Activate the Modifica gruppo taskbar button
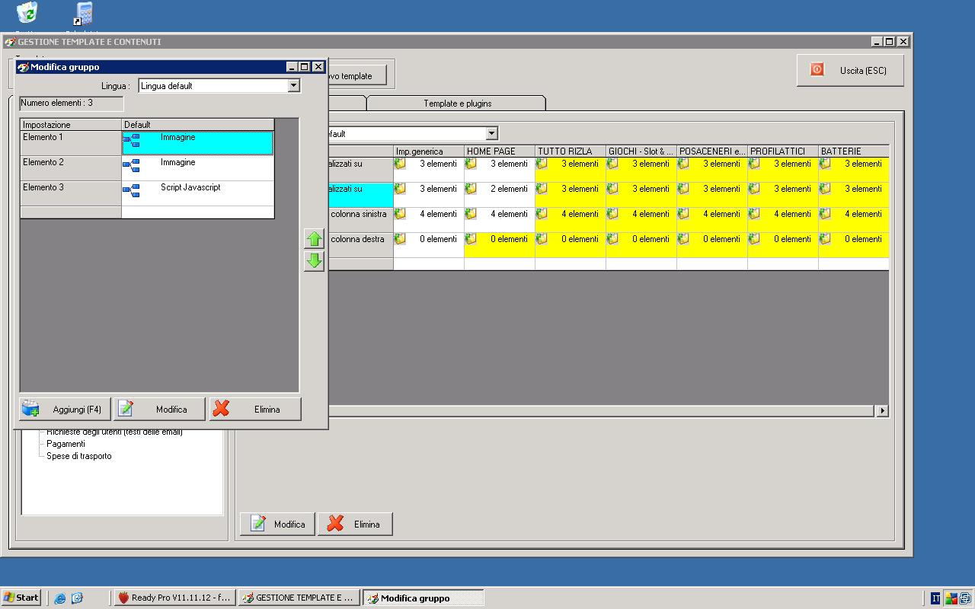The width and height of the screenshot is (975, 609). (x=424, y=598)
